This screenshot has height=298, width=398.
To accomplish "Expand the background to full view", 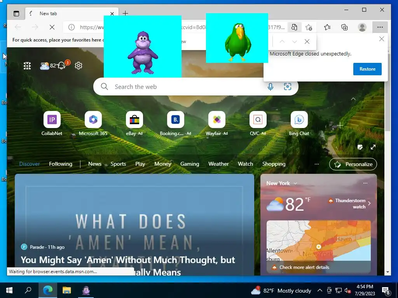I will (x=373, y=147).
